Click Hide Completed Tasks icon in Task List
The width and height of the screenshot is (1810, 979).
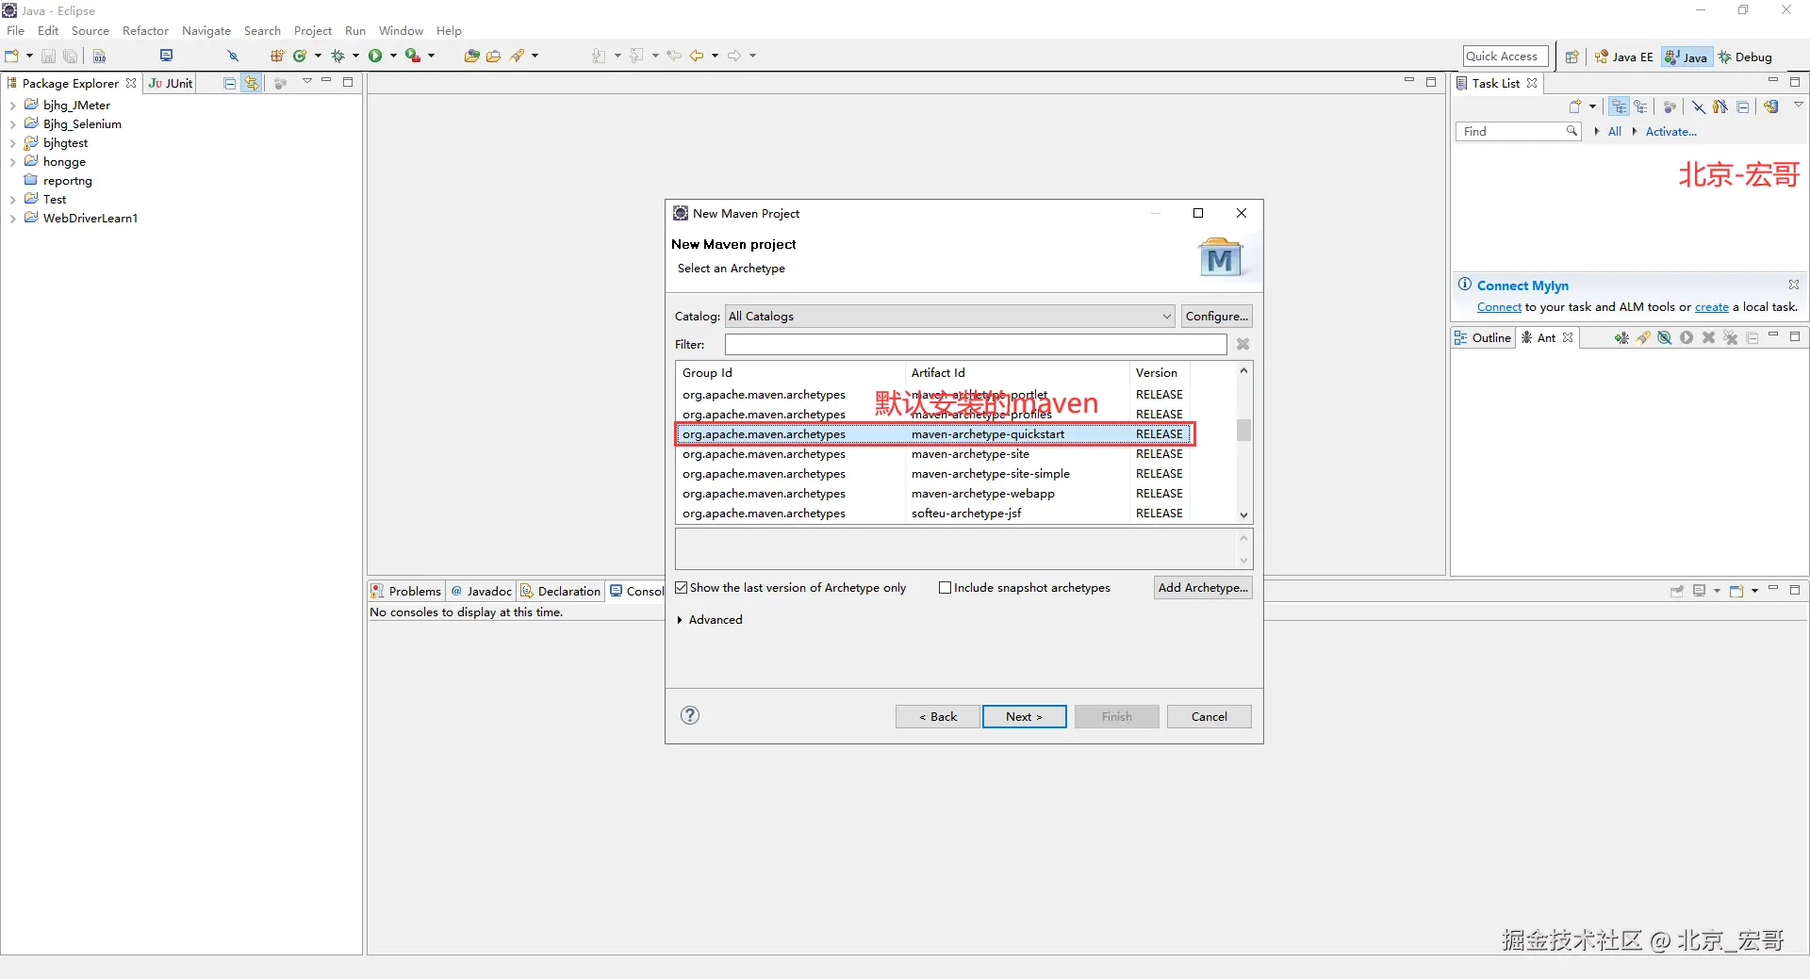coord(1698,106)
